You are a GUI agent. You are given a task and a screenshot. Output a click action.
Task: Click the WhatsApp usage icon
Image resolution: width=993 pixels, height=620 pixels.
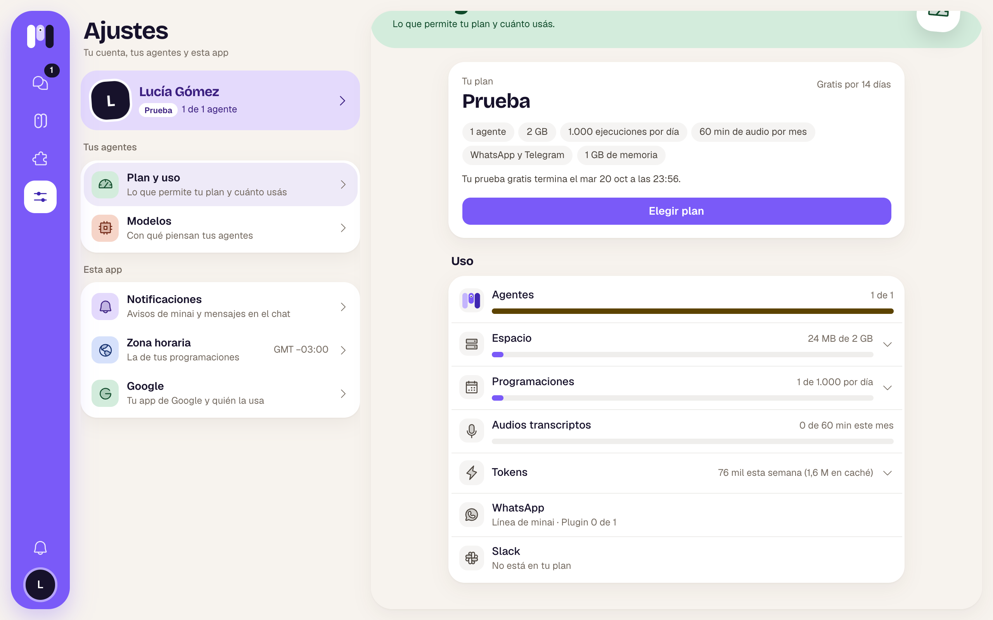(471, 515)
